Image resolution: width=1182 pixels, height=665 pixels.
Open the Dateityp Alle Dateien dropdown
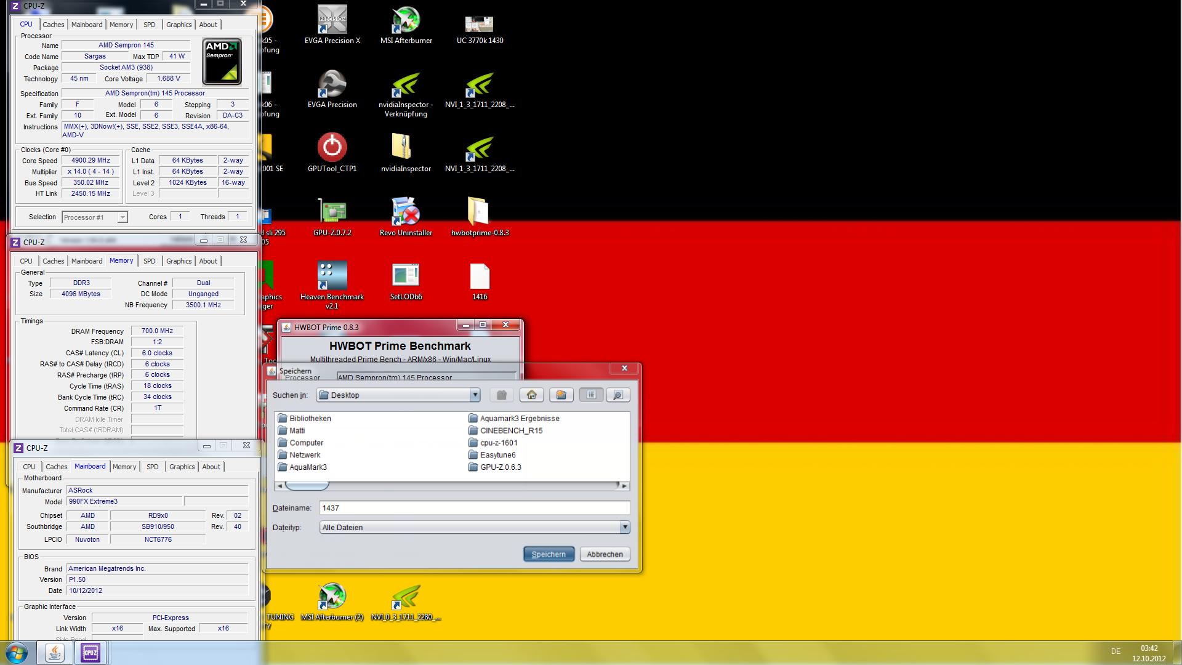(624, 527)
